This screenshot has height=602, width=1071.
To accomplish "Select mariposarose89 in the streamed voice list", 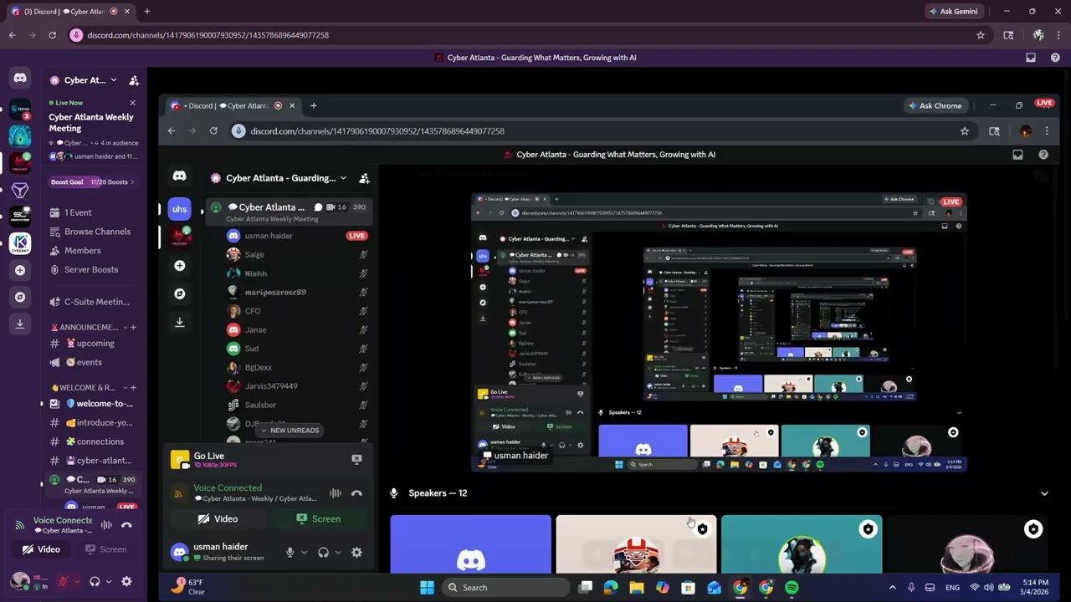I will coord(297,293).
